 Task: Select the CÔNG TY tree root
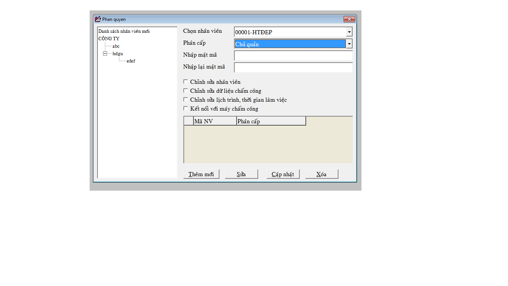pos(109,38)
